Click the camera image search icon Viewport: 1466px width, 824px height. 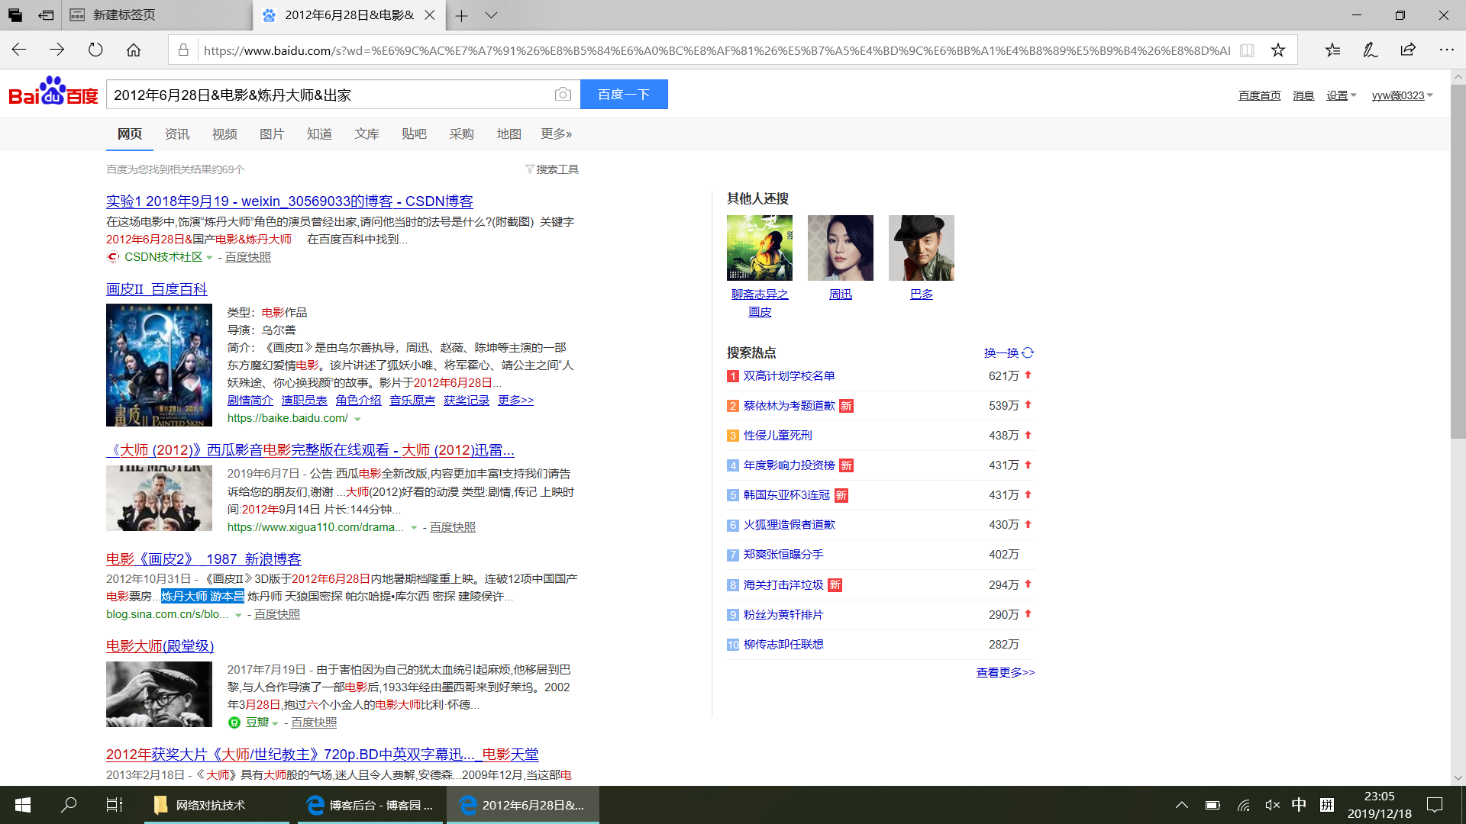(563, 94)
